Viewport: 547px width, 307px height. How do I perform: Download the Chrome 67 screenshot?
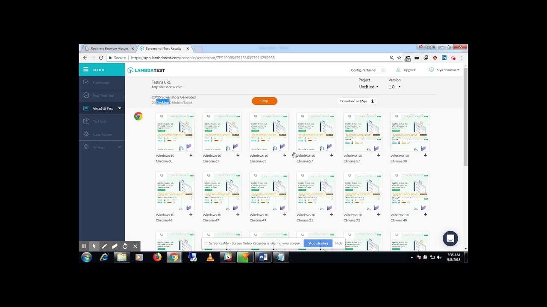[x=238, y=155]
